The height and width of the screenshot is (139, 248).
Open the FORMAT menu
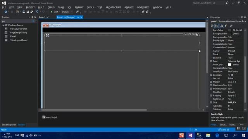pyautogui.click(x=79, y=7)
